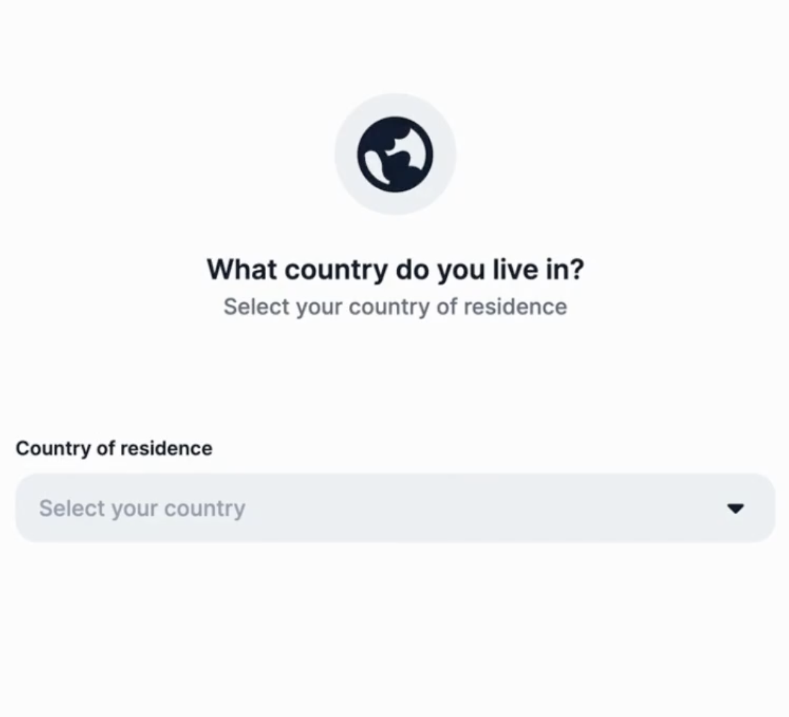
Task: Click the Select your country of residence subtitle
Action: pos(394,306)
